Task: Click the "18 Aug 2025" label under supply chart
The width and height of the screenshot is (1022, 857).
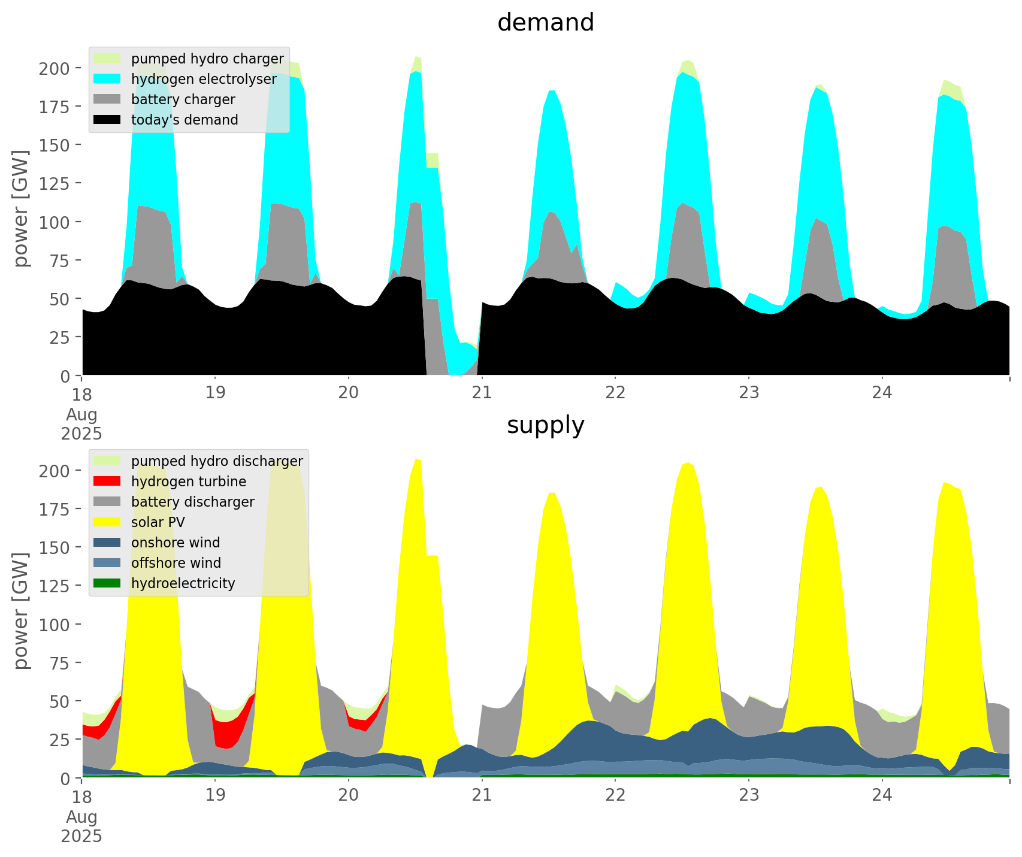Action: tap(81, 816)
